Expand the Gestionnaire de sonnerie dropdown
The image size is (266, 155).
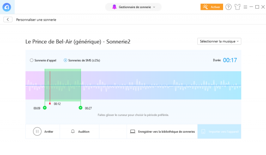pyautogui.click(x=133, y=7)
